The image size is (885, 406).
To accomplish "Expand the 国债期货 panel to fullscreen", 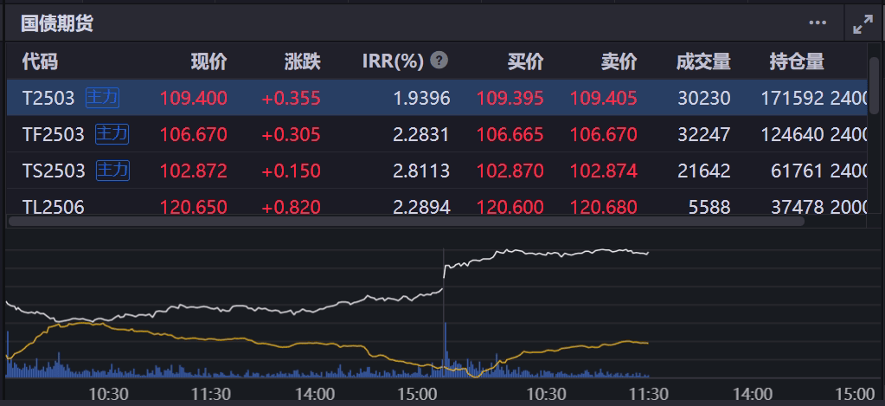I will 863,23.
